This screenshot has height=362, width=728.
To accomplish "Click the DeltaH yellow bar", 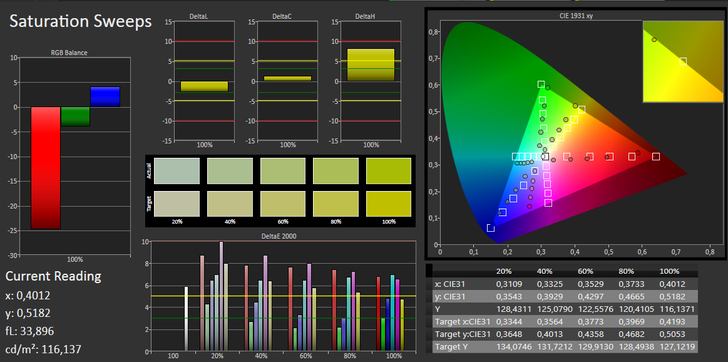I will coord(371,65).
